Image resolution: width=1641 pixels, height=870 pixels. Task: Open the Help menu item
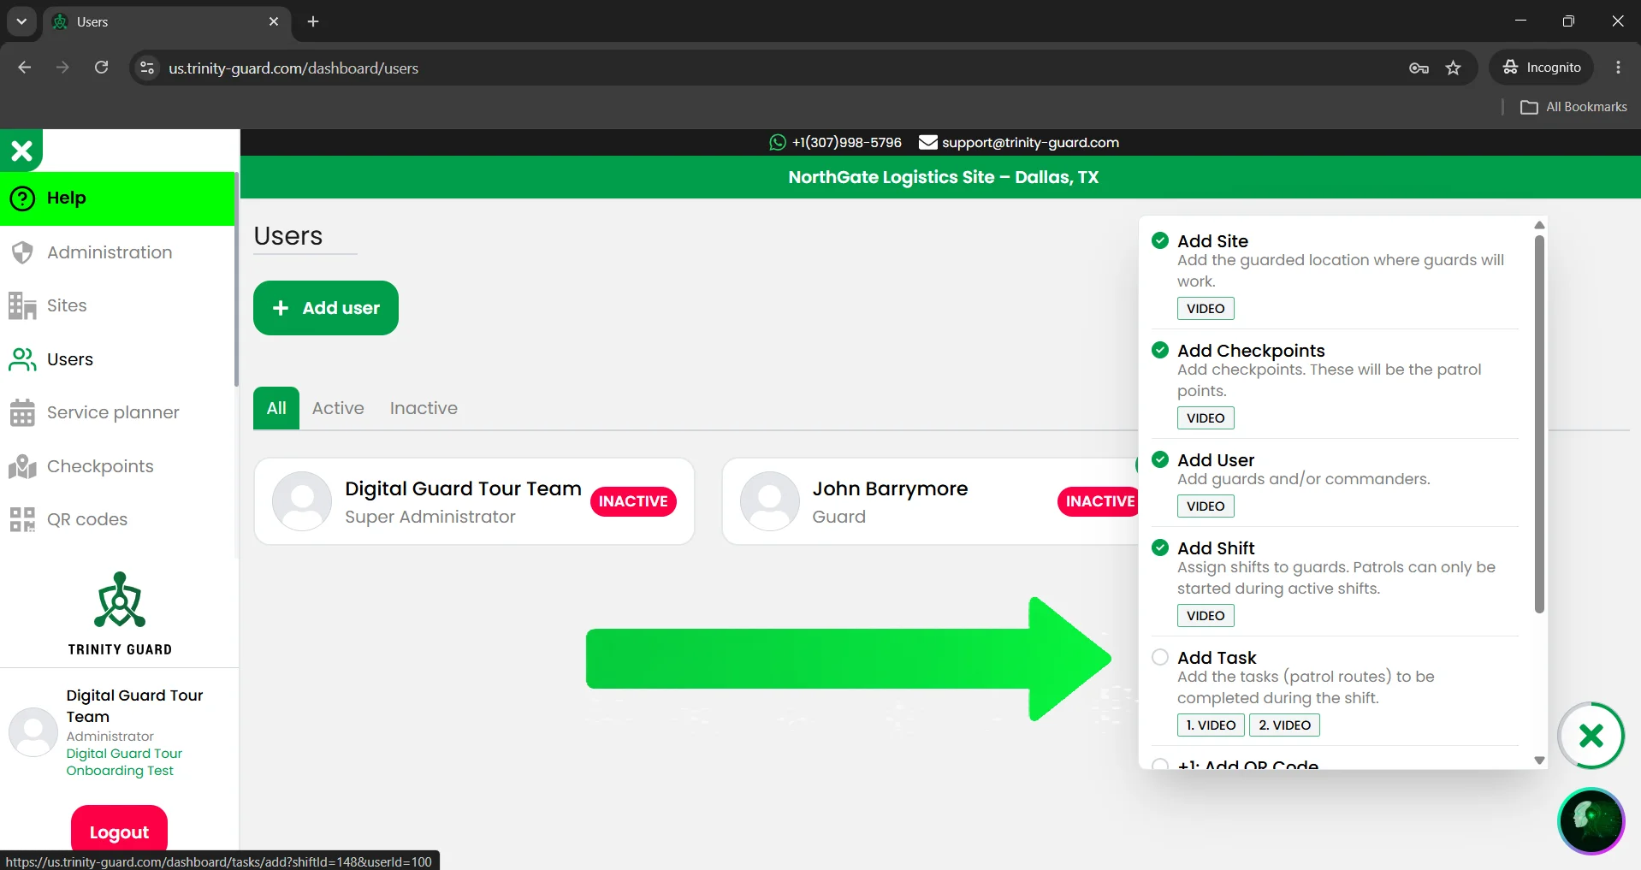point(117,198)
